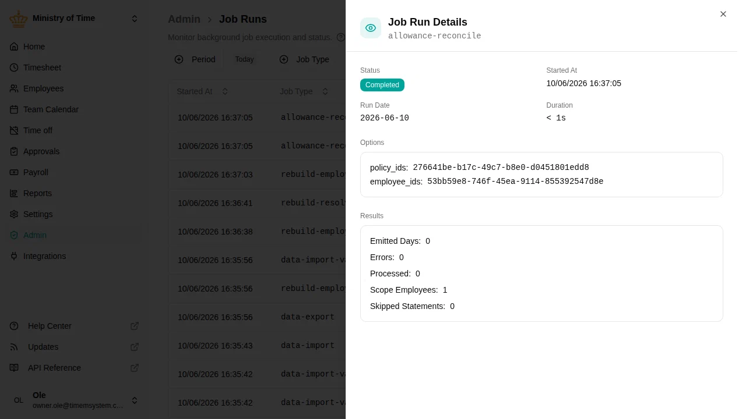Click the Integrations plug icon
This screenshot has width=746, height=419.
pos(14,256)
